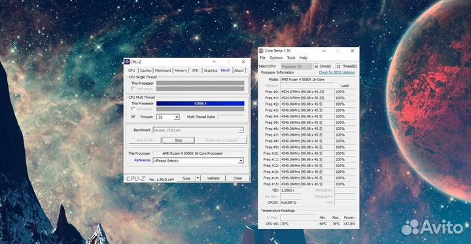This screenshot has width=471, height=244.
Task: Click the 100% load value for Freq #13
Action: click(x=345, y=172)
